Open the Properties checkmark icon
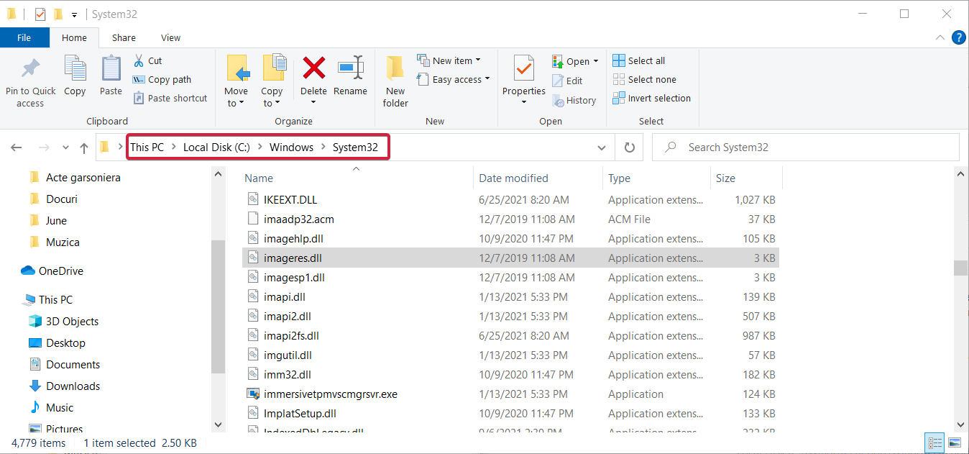Viewport: 969px width, 454px height. pyautogui.click(x=524, y=69)
